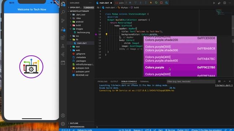Click Debug my code in the status bar

tap(84, 130)
